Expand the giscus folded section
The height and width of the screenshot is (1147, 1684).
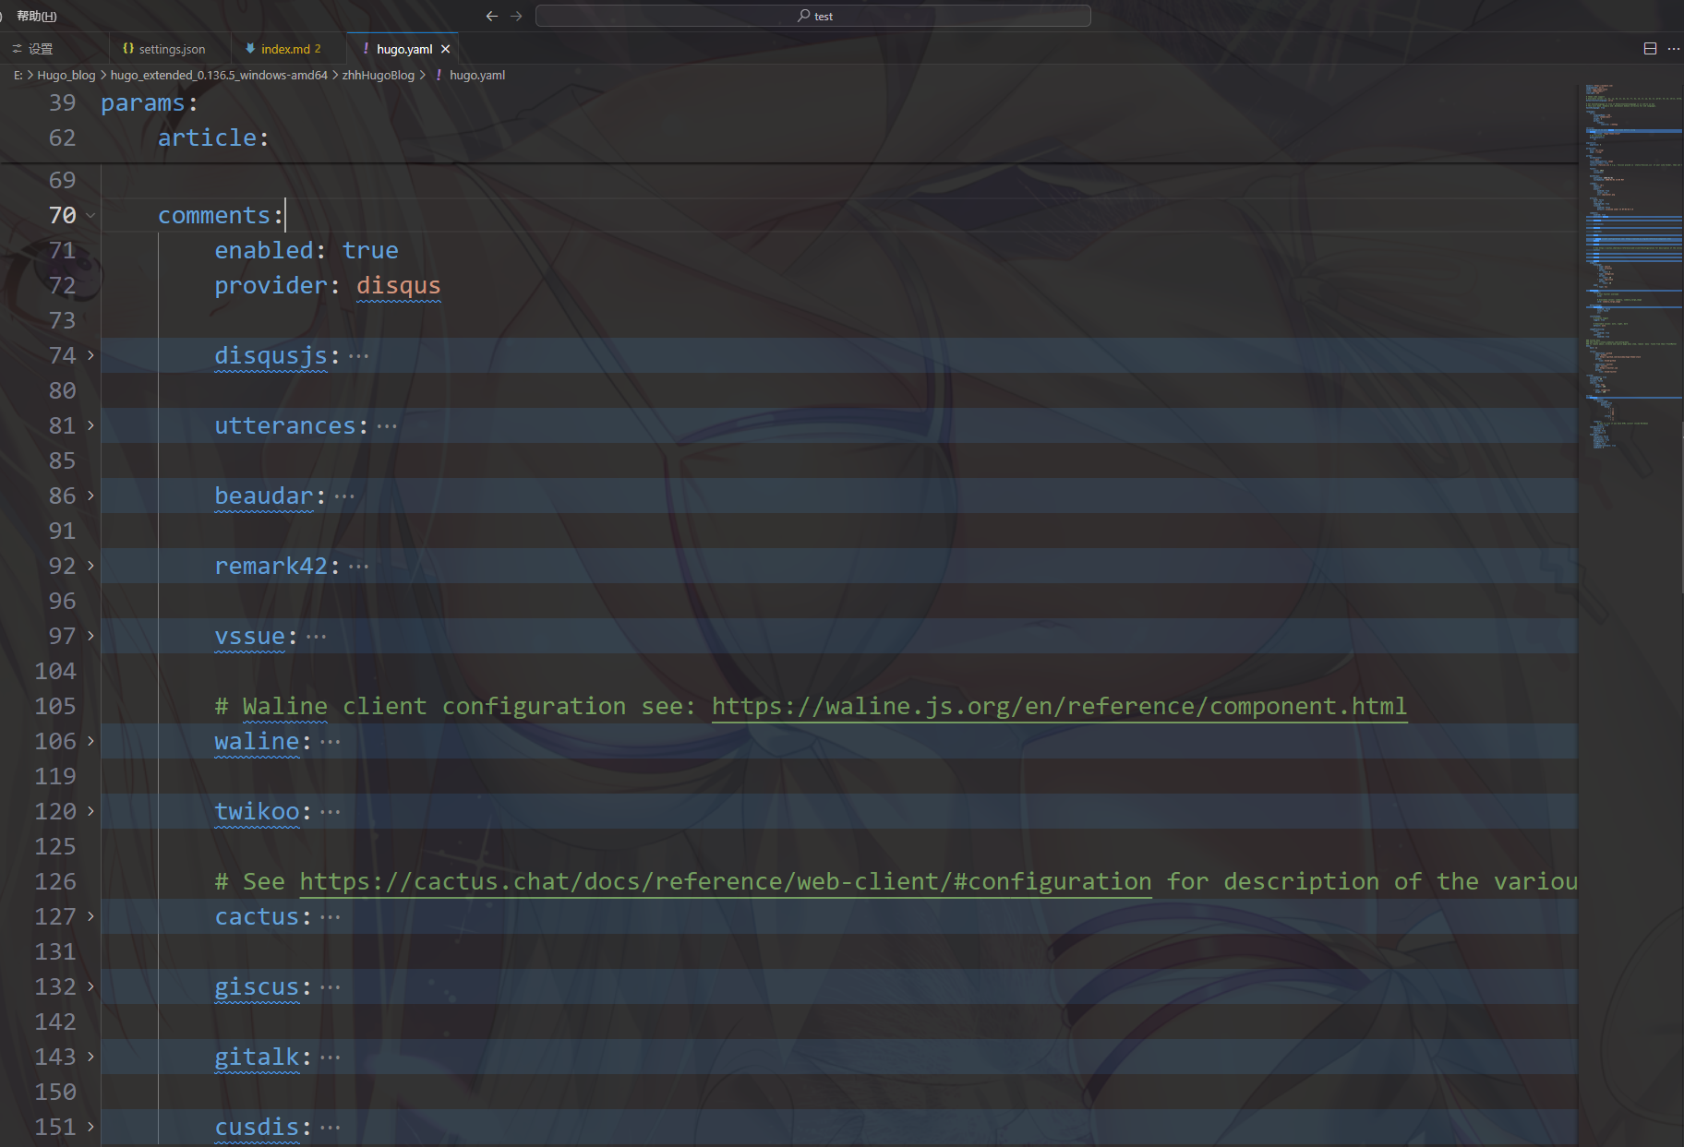(x=89, y=986)
